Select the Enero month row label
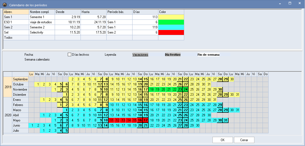This screenshot has height=146, width=305. point(20,100)
